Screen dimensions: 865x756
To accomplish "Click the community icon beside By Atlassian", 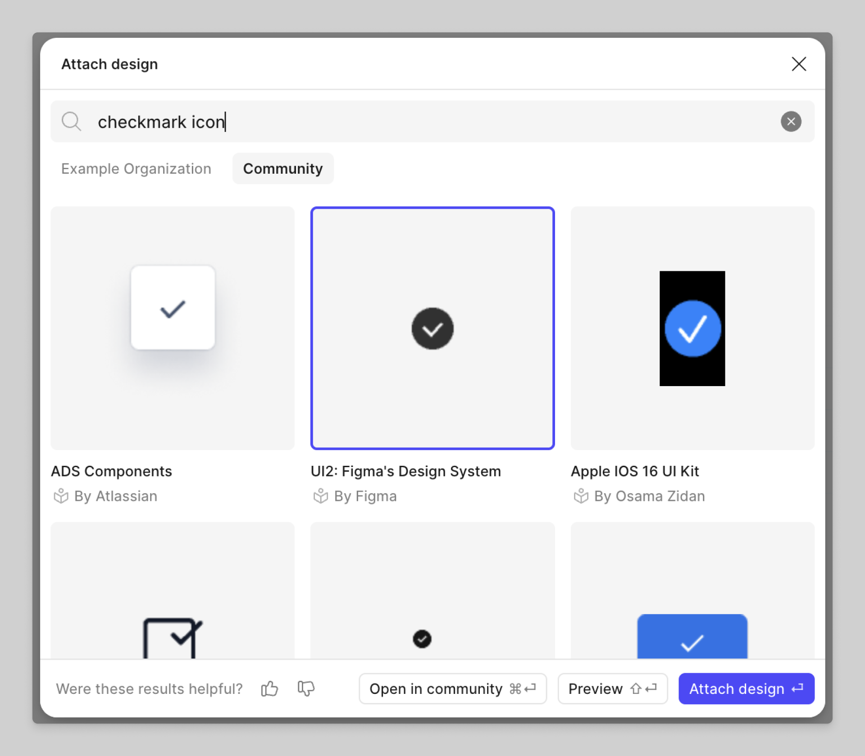I will 61,496.
